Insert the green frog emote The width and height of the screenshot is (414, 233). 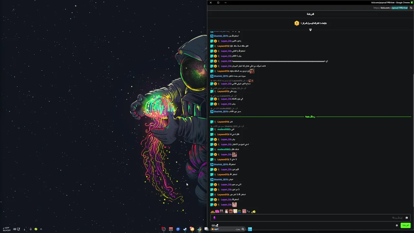(240, 211)
